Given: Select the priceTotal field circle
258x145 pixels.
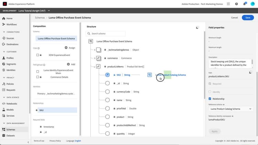Looking at the screenshot, I should click(107, 108).
